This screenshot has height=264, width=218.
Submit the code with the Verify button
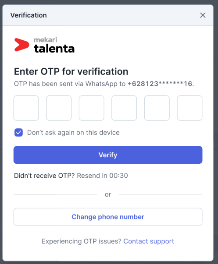(108, 155)
